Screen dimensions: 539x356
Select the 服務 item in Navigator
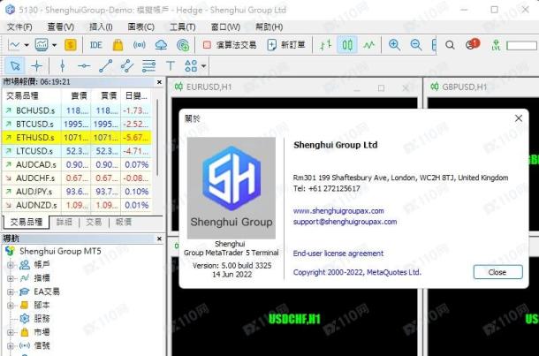(x=34, y=319)
